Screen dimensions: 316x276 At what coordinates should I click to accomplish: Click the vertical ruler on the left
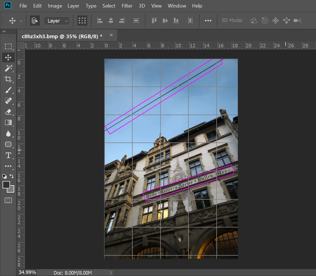[x=21, y=159]
